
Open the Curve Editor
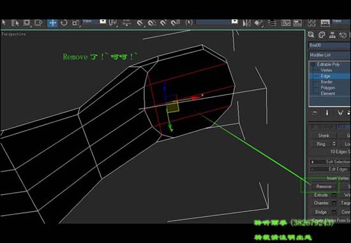[x=286, y=23]
